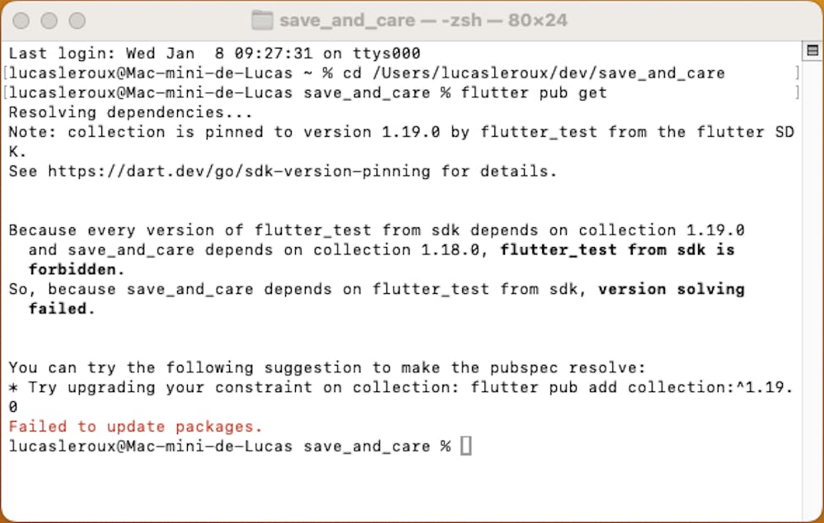
Task: Click the window title "save_and_care — -zsh — 80×24"
Action: point(423,20)
